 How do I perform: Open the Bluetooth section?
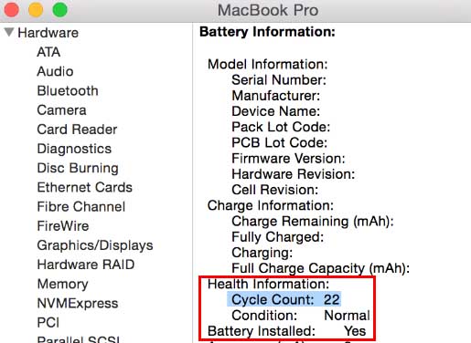click(x=68, y=91)
